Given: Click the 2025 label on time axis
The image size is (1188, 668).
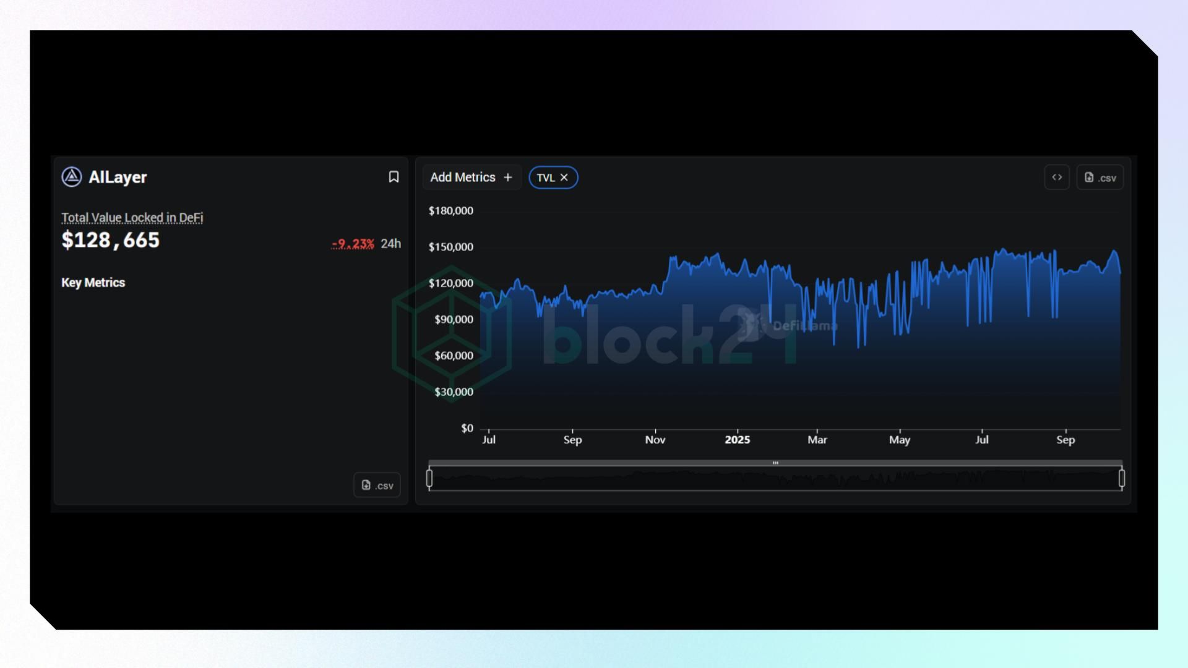Looking at the screenshot, I should tap(737, 440).
